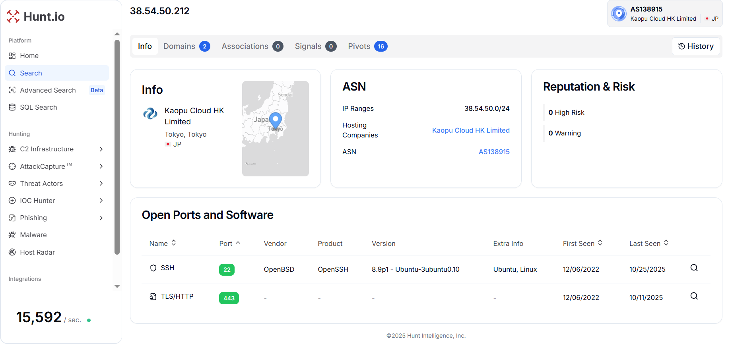
Task: Open the Malware section
Action: (33, 235)
